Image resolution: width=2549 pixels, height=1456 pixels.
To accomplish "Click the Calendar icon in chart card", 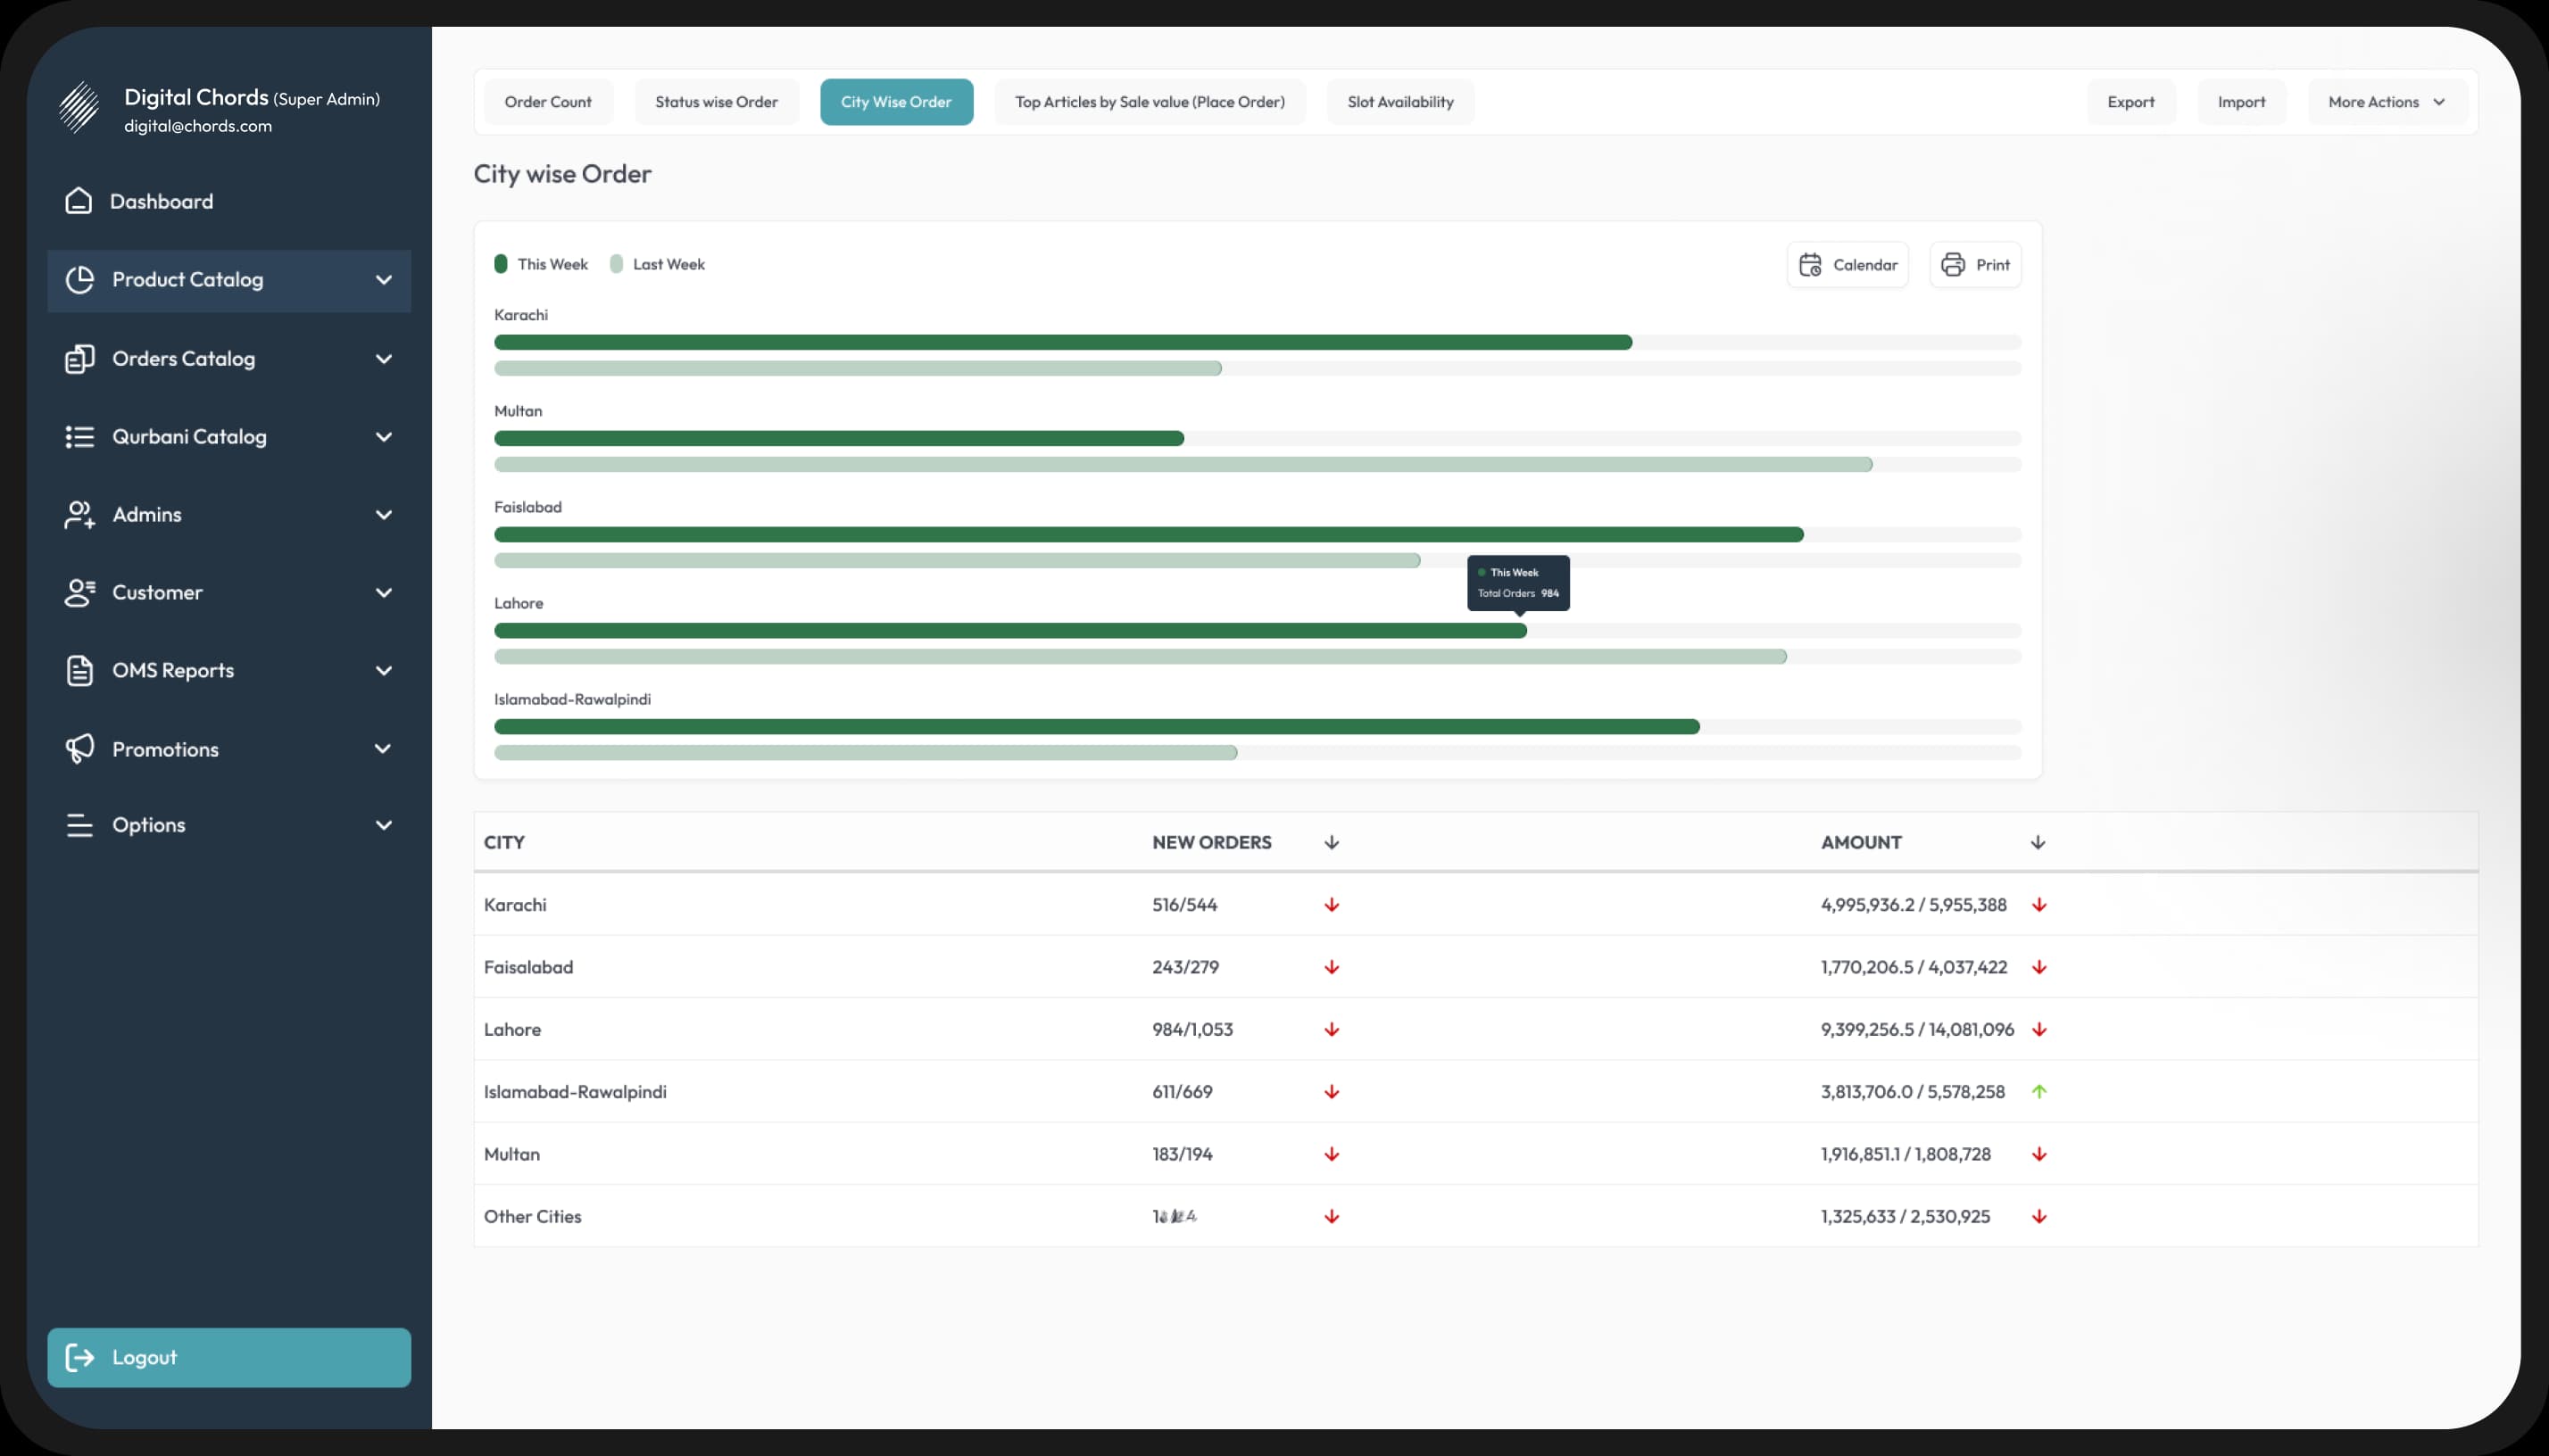I will [1810, 265].
